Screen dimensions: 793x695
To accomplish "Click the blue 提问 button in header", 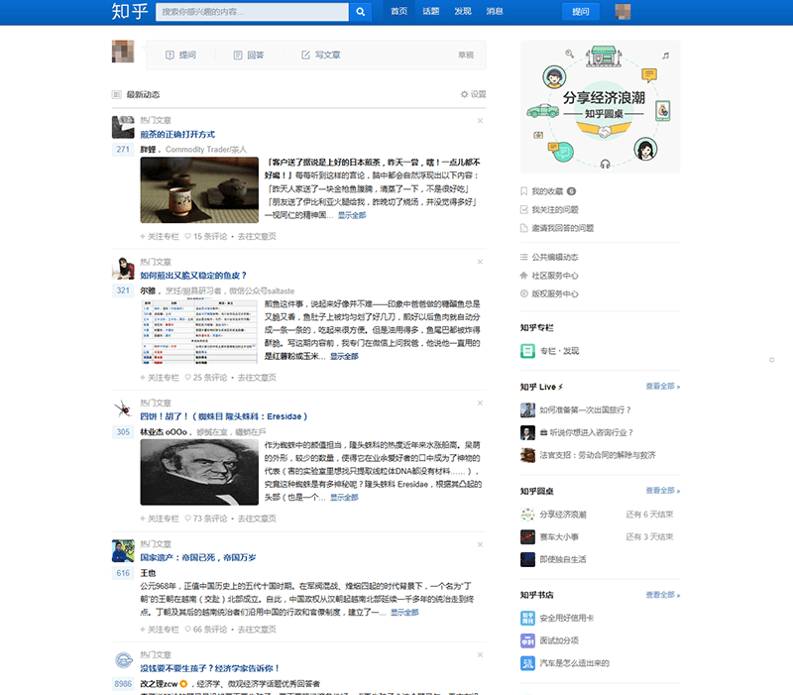I will click(581, 12).
